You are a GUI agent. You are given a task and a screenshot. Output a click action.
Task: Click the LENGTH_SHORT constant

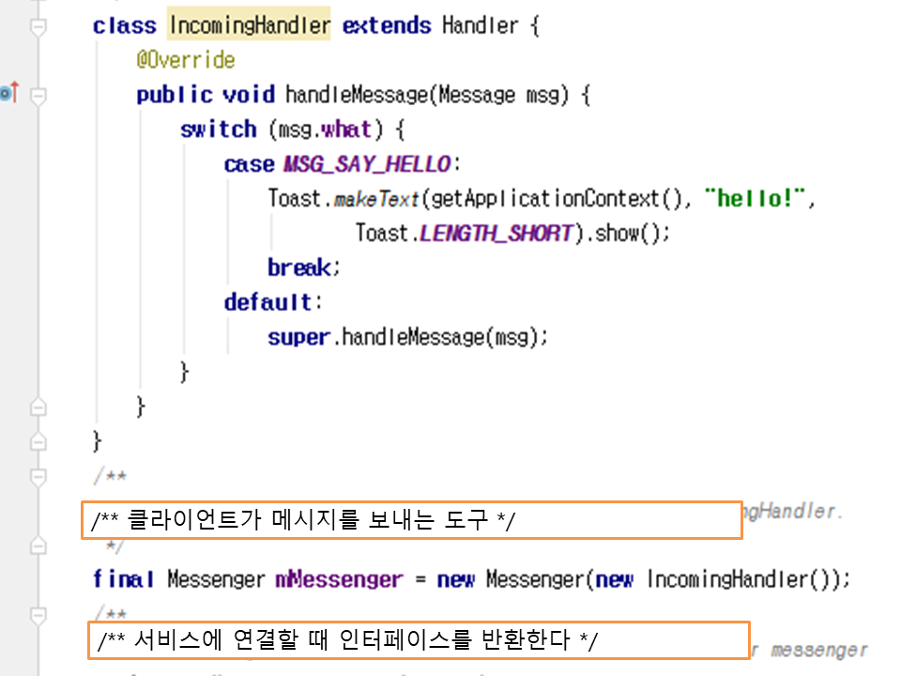click(496, 233)
